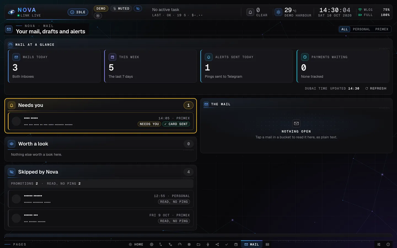The image size is (397, 248).
Task: Open the sliders settings icon at the bottom right
Action: pos(379,244)
